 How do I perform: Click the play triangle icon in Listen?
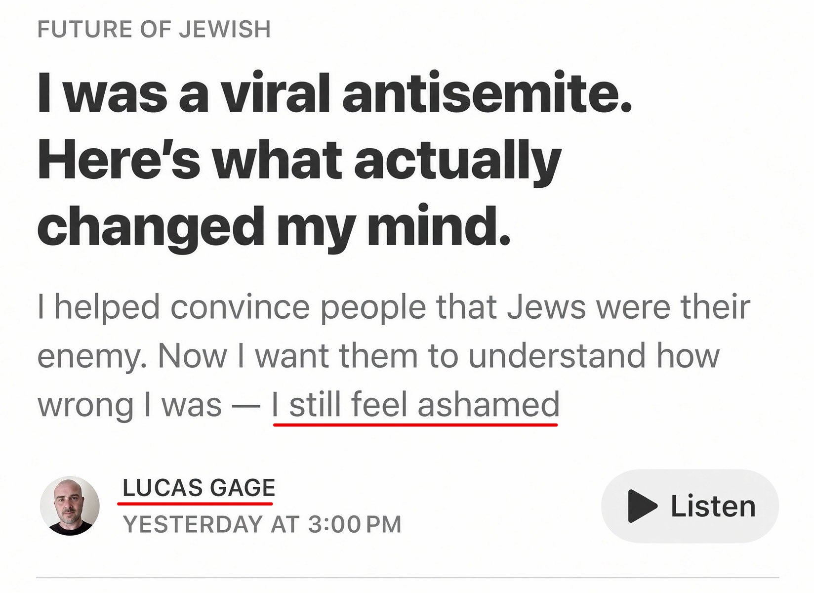pos(642,506)
